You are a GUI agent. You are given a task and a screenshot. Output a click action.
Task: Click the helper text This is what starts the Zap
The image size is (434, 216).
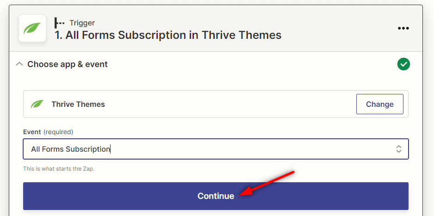59,169
